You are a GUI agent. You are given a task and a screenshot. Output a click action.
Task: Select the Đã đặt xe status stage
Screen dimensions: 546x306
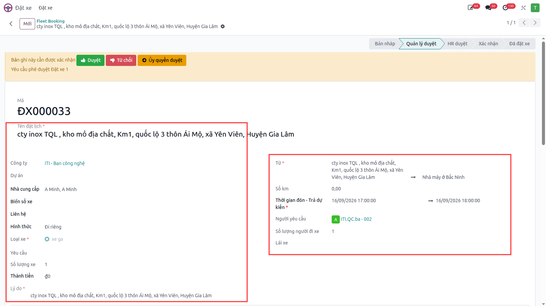[x=519, y=44]
